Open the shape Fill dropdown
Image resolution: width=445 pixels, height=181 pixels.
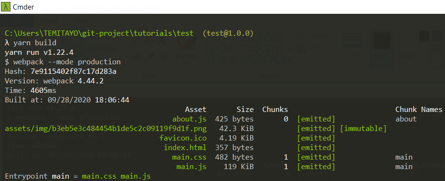coord(307,49)
